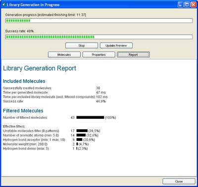Click the 'Filtered Molecules' heading
This screenshot has height=187, width=198.
point(23,111)
